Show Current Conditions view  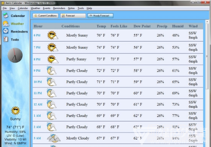click(x=46, y=16)
